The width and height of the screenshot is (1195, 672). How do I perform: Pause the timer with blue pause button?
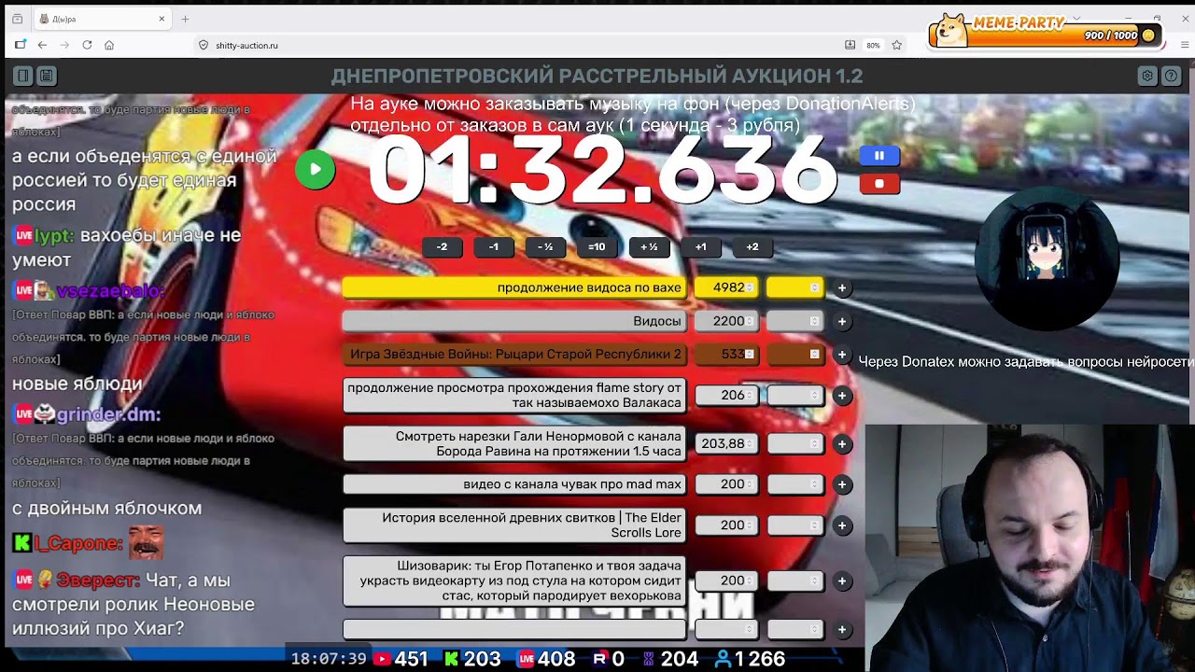coord(879,156)
